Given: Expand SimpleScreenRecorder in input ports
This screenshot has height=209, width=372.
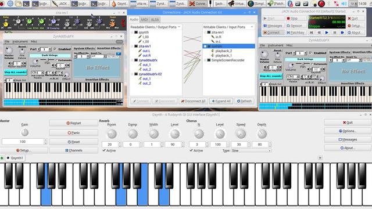Looking at the screenshot, I should click(x=205, y=60).
